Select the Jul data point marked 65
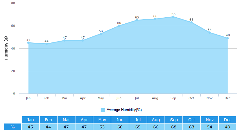 (x=137, y=20)
